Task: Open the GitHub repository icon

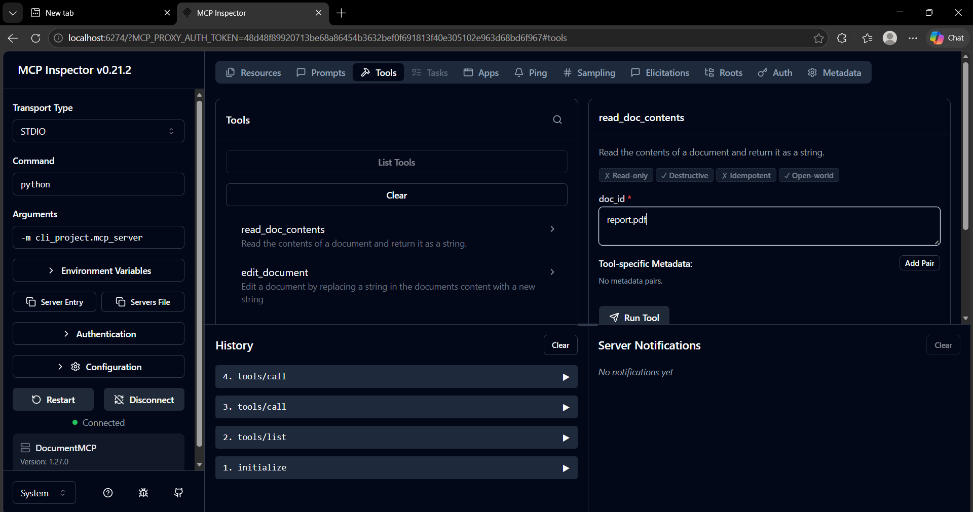Action: [178, 493]
